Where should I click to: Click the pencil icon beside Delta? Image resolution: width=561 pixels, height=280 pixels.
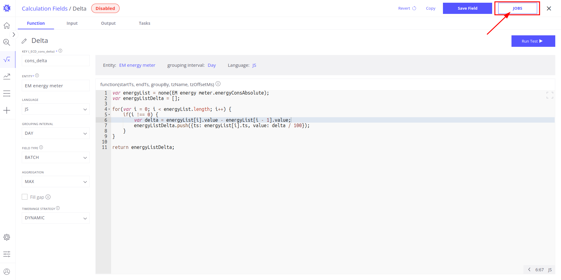24,41
